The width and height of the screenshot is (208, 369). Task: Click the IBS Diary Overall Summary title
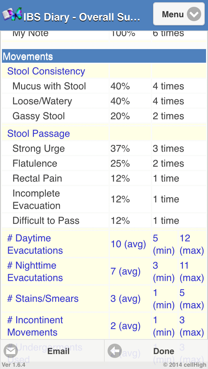point(82,17)
